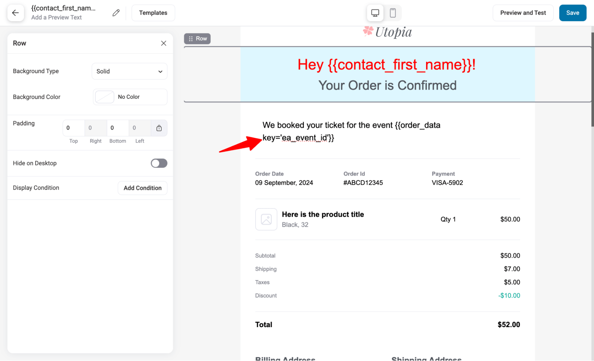Click the back arrow navigation icon
The image size is (594, 361).
tap(16, 12)
